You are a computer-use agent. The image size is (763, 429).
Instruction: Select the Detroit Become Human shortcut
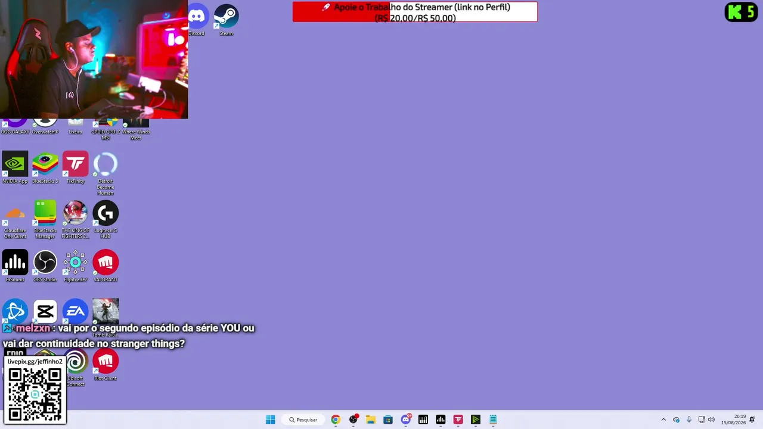(x=106, y=164)
